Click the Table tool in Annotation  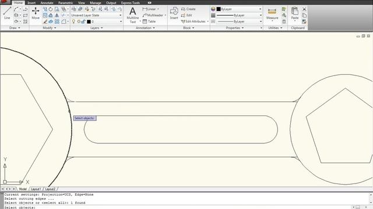click(149, 21)
